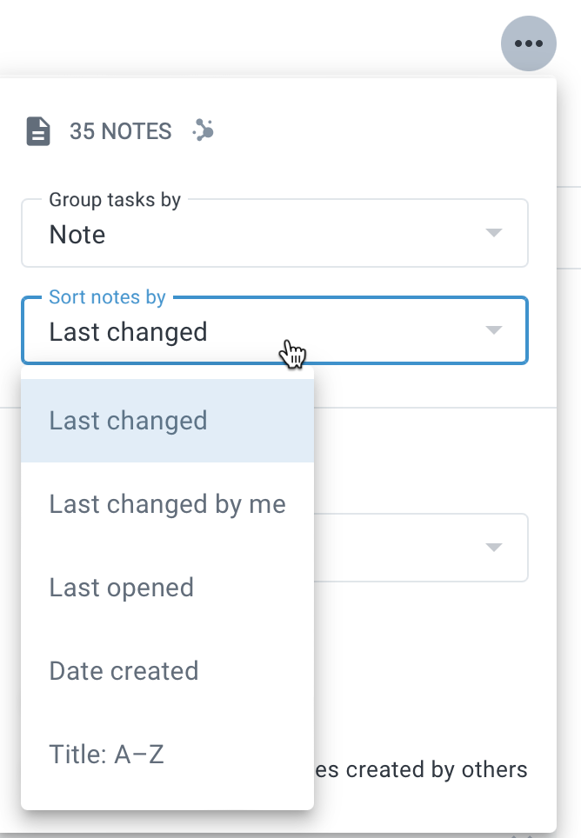
Task: Click the Group tasks by arrow
Action: (x=493, y=232)
